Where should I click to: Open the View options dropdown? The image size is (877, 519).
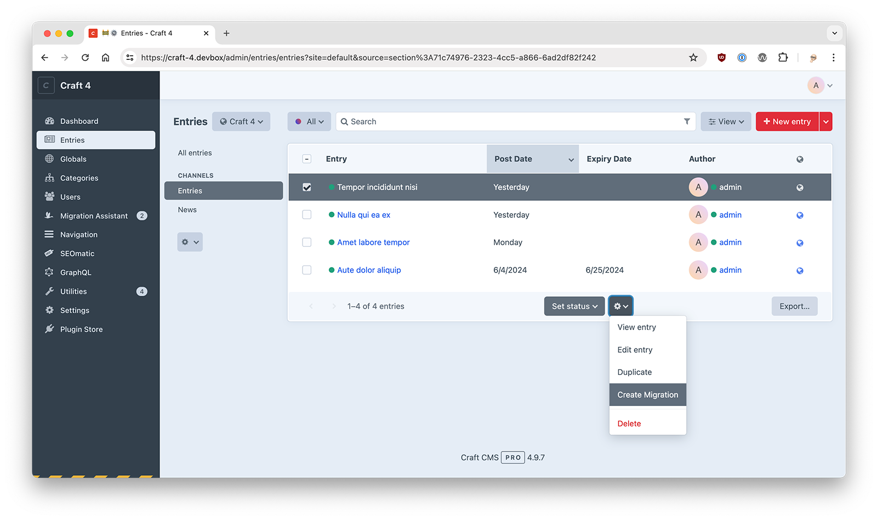726,122
